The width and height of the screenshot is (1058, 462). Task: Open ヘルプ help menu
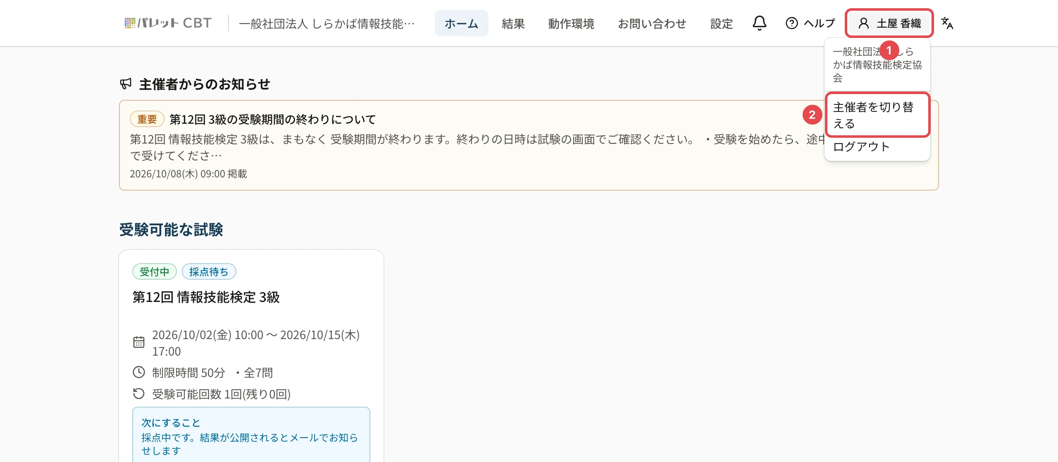click(810, 23)
